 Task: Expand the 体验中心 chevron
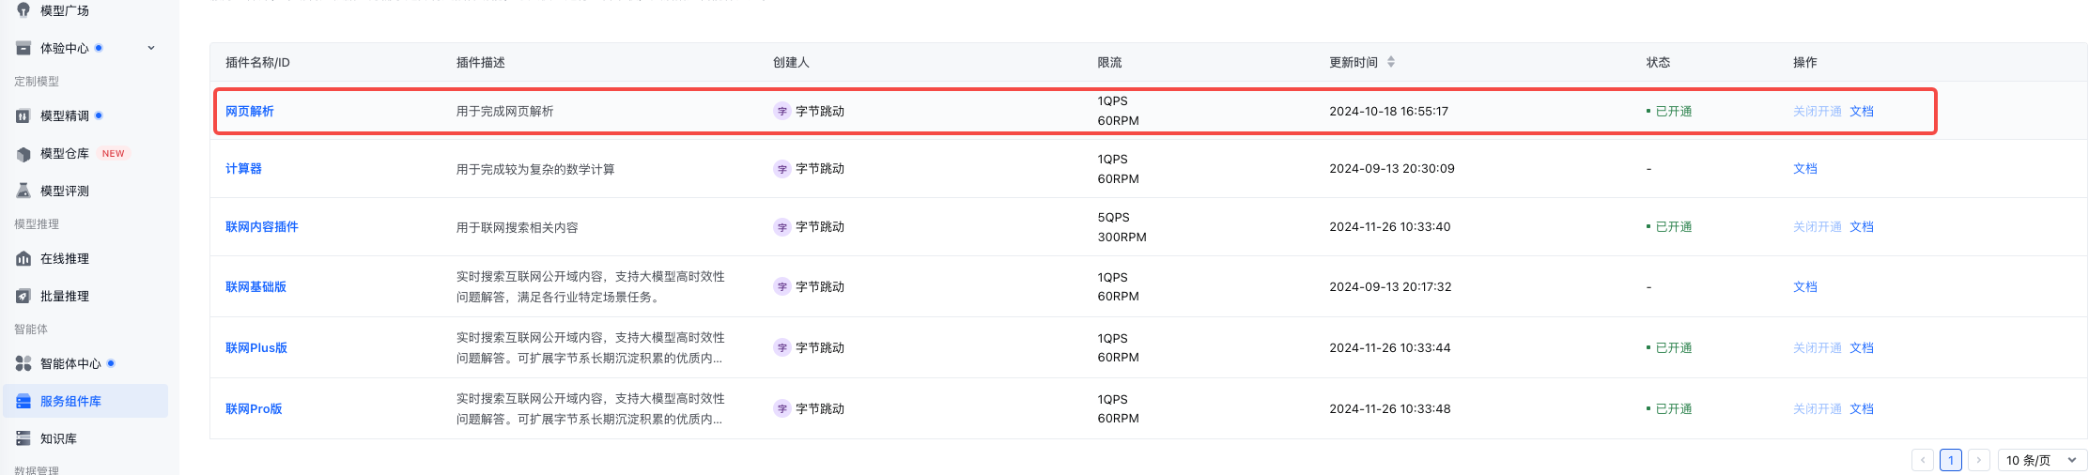pos(151,48)
